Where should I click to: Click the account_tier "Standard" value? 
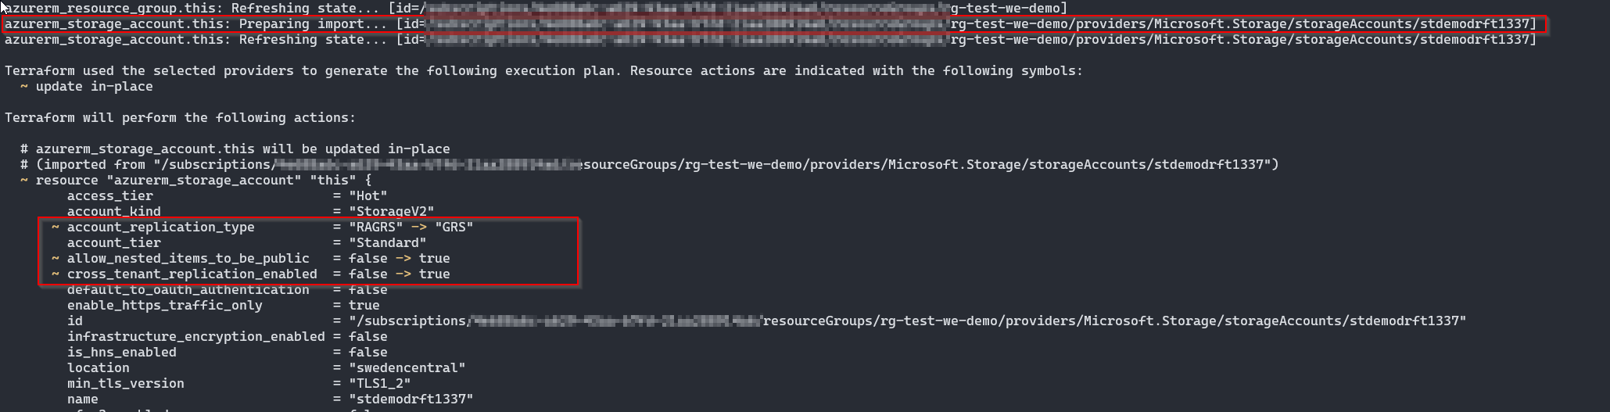point(388,243)
